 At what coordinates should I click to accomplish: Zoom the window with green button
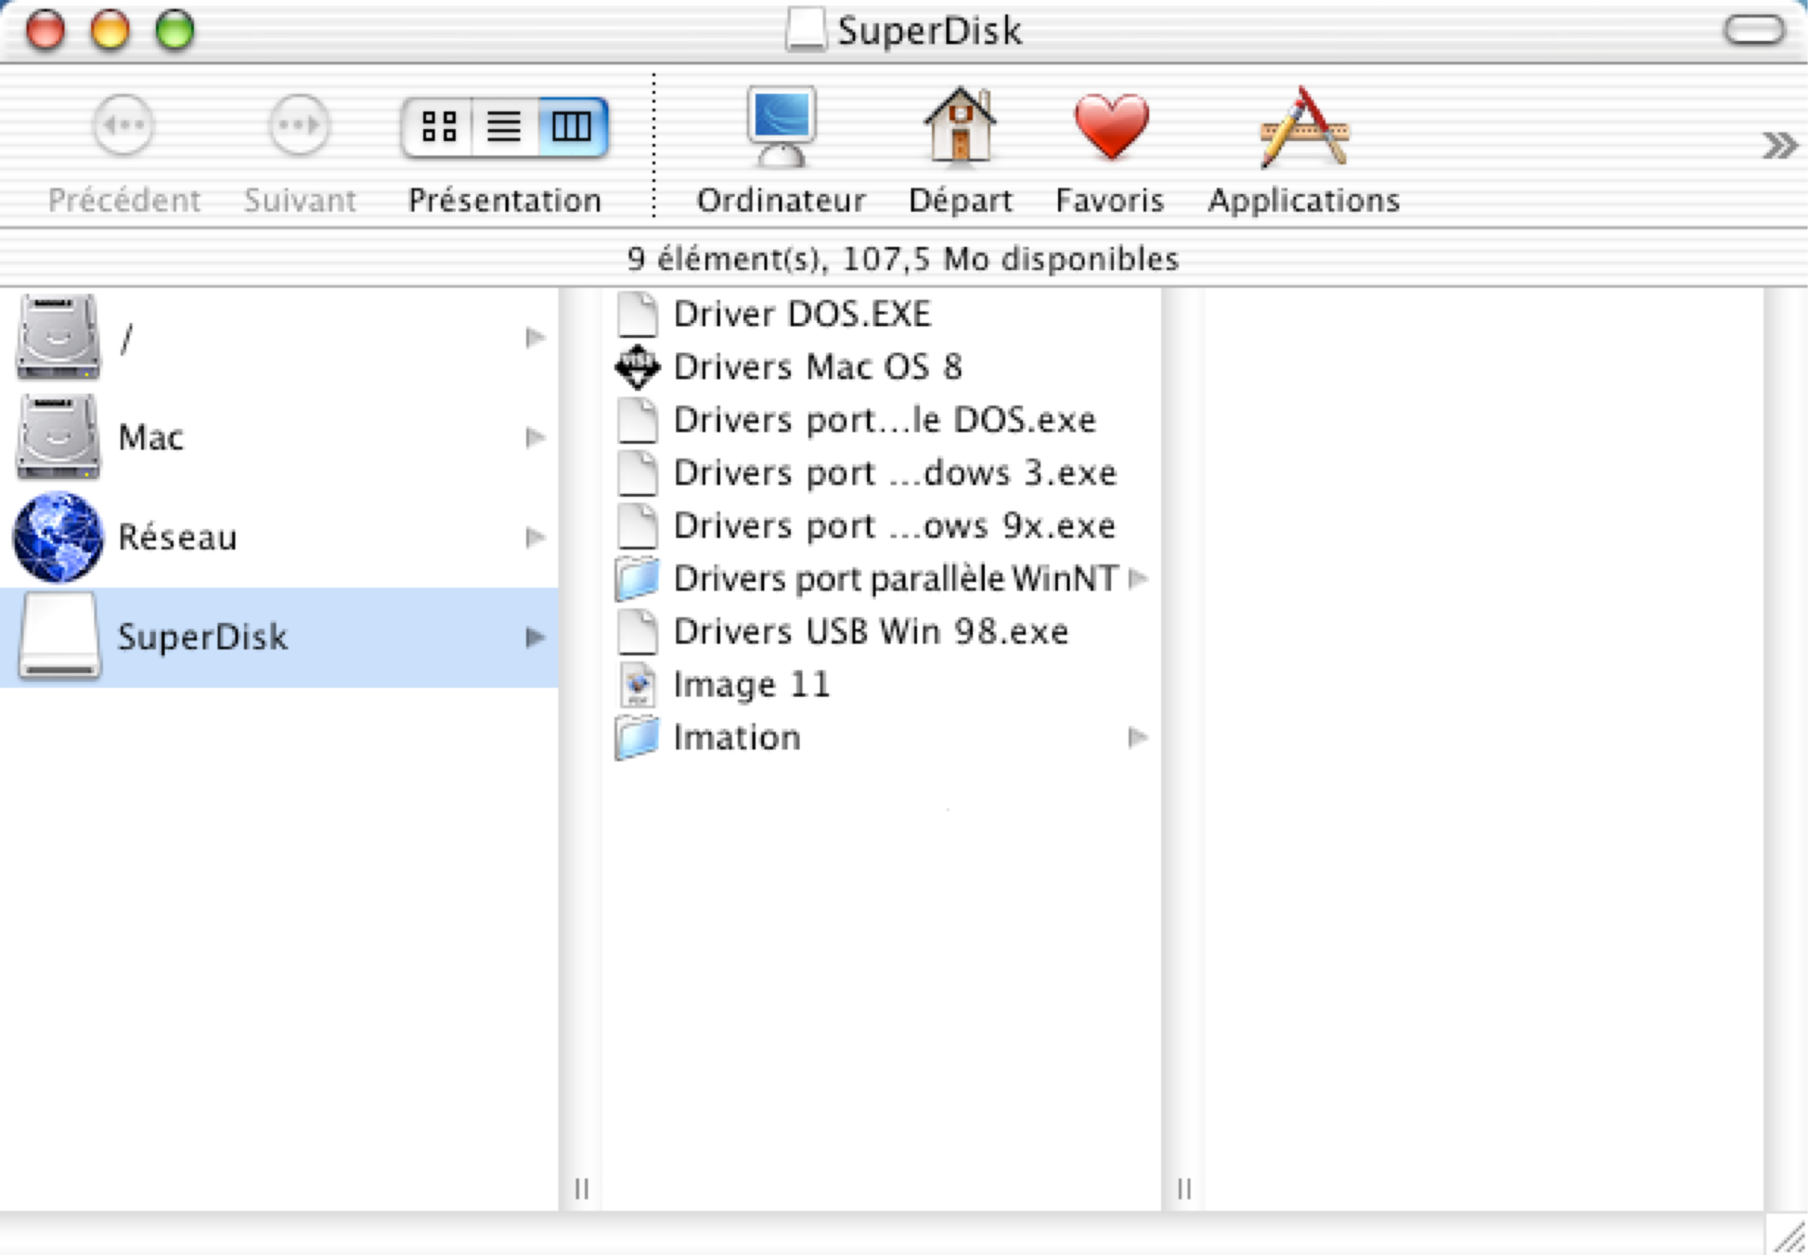[x=174, y=30]
